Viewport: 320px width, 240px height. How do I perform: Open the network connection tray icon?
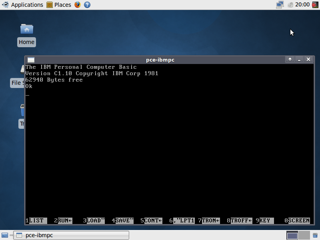(280, 5)
